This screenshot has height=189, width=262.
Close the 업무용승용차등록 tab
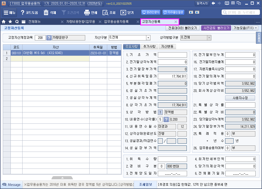coord(138,22)
